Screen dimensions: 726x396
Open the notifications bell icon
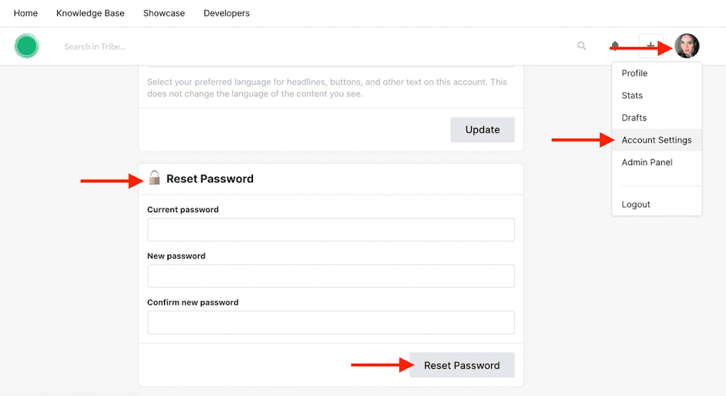pos(615,46)
